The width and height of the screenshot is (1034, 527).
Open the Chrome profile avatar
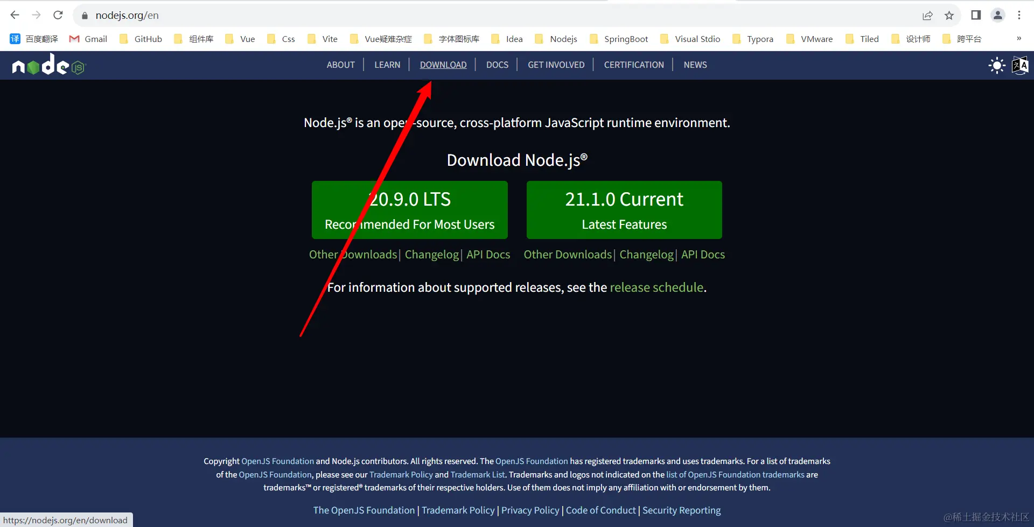pyautogui.click(x=998, y=15)
